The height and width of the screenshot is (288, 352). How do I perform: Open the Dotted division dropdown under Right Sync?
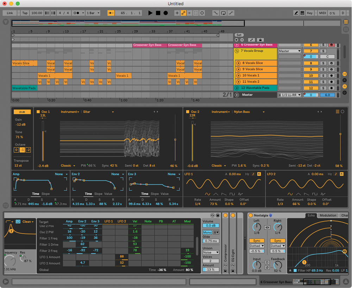pos(277,246)
